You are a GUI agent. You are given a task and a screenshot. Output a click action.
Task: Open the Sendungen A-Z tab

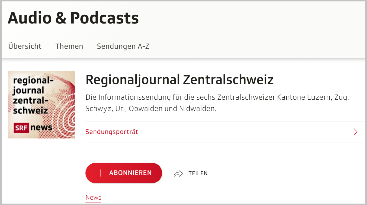(123, 46)
